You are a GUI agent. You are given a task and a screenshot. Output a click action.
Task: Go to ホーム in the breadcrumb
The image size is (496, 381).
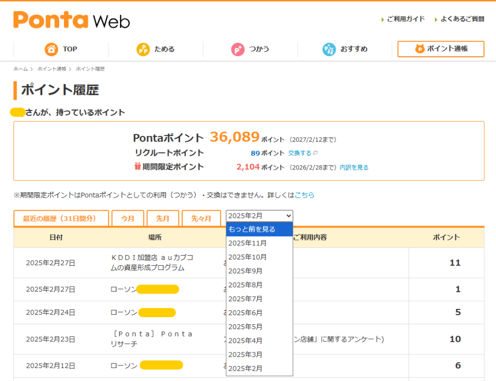(20, 69)
